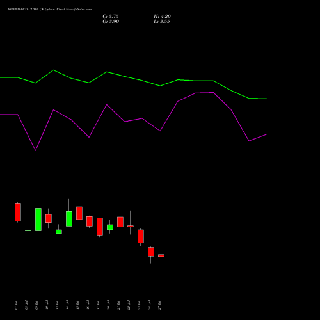Image resolution: width=320 pixels, height=320 pixels.
Task: Select the last small red candle on 27 Jul
Action: pos(161,255)
